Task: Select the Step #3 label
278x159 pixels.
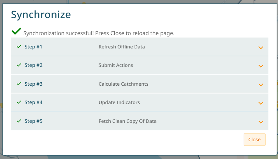Action: click(x=34, y=84)
